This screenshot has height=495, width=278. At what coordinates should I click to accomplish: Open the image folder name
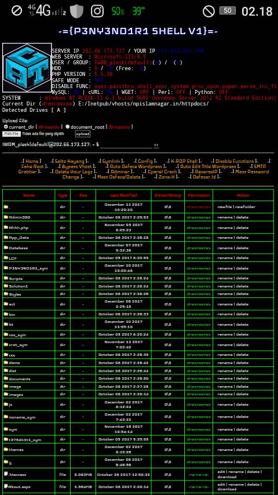coord(15,387)
